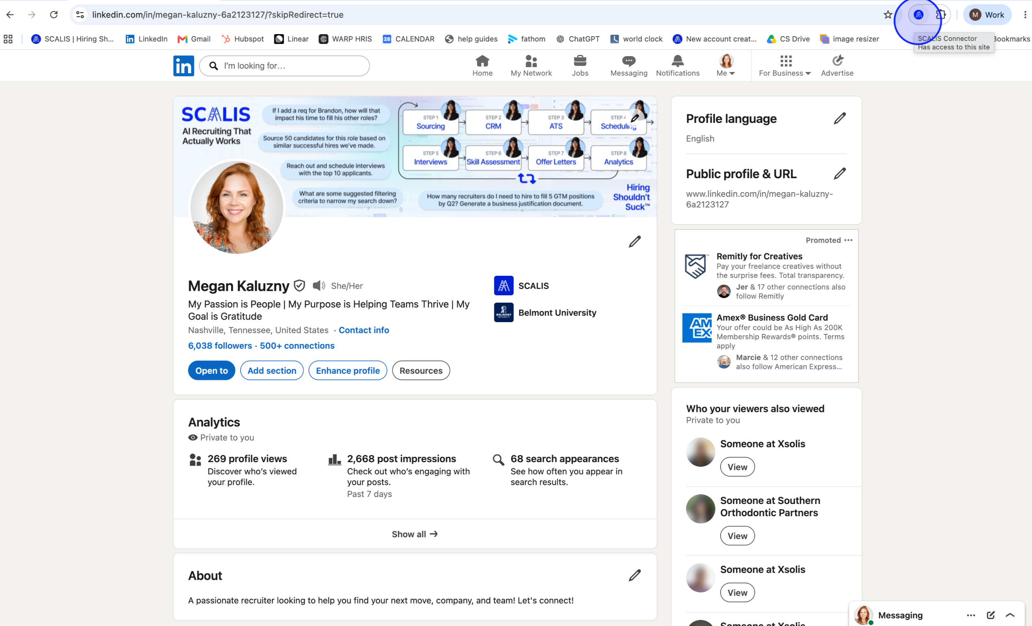Open the SCALIS Connector extension icon
Viewport: 1032px width, 626px height.
click(x=918, y=15)
